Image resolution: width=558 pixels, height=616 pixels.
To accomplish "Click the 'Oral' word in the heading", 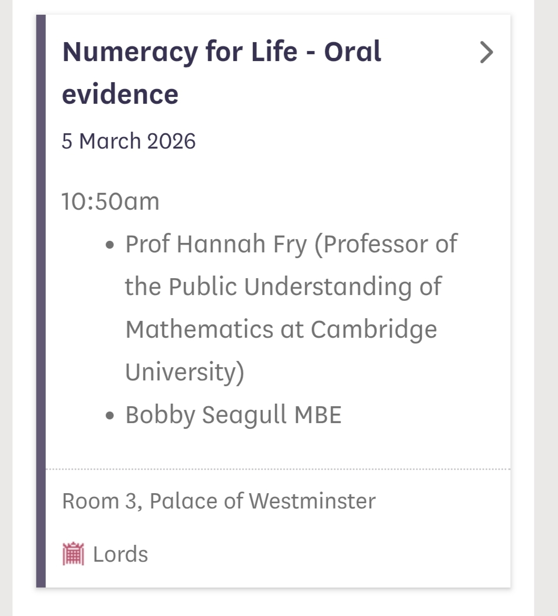I will [x=352, y=52].
